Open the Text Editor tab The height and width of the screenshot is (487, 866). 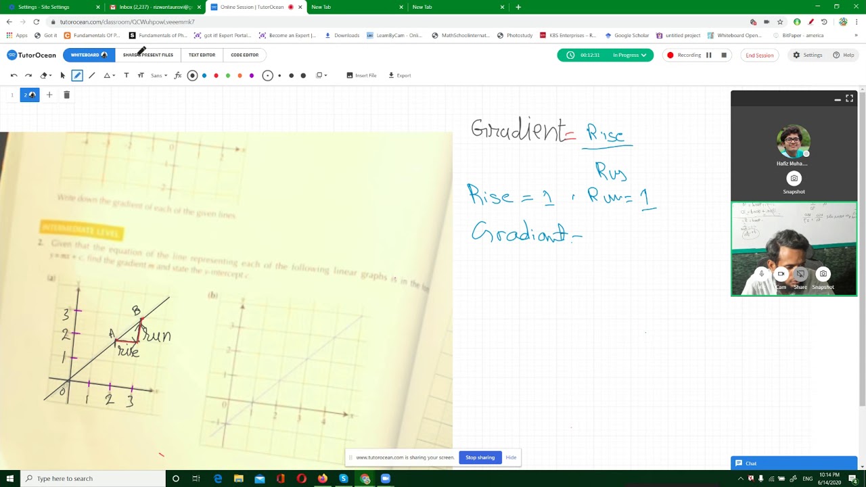click(x=202, y=55)
